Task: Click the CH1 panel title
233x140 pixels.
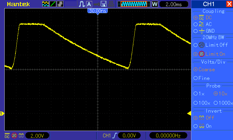Action: pyautogui.click(x=209, y=4)
